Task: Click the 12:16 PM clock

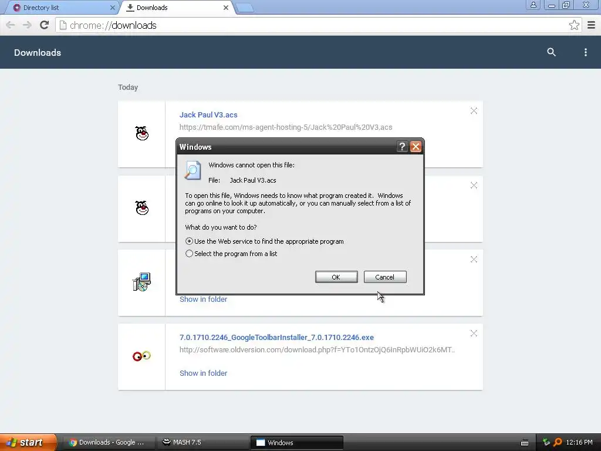Action: point(579,442)
